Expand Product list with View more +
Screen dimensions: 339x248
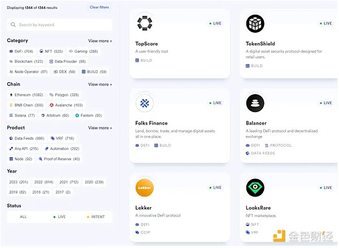(x=99, y=128)
